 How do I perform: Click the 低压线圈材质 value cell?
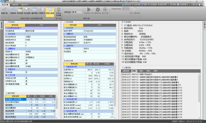tap(41, 61)
